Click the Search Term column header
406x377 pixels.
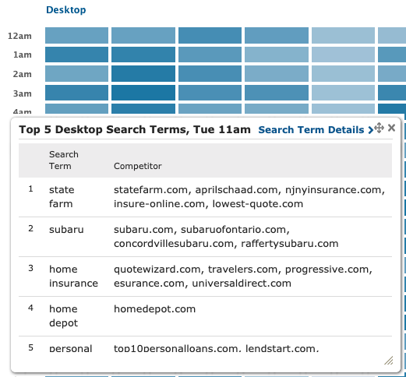click(x=64, y=160)
